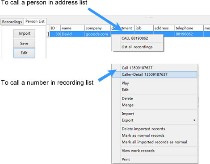This screenshot has height=164, width=210.
Task: Expand the Export submenu
Action: 155,120
